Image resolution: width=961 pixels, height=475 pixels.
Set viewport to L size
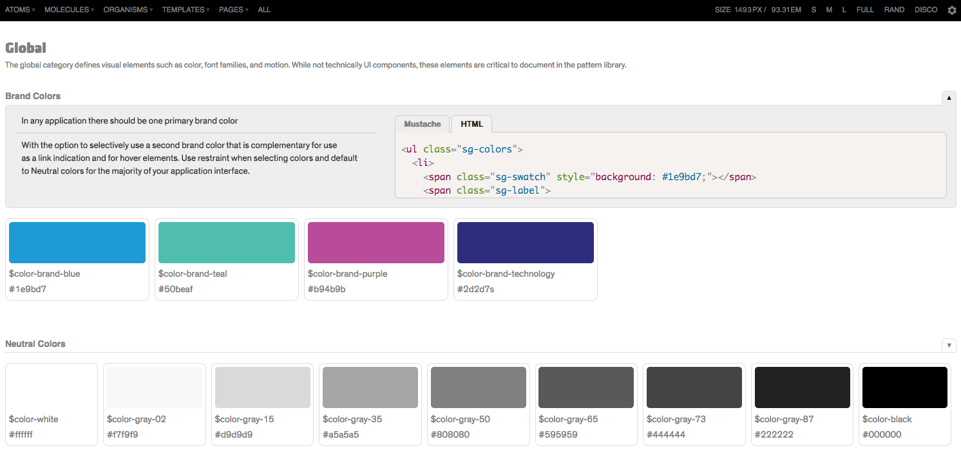(844, 10)
